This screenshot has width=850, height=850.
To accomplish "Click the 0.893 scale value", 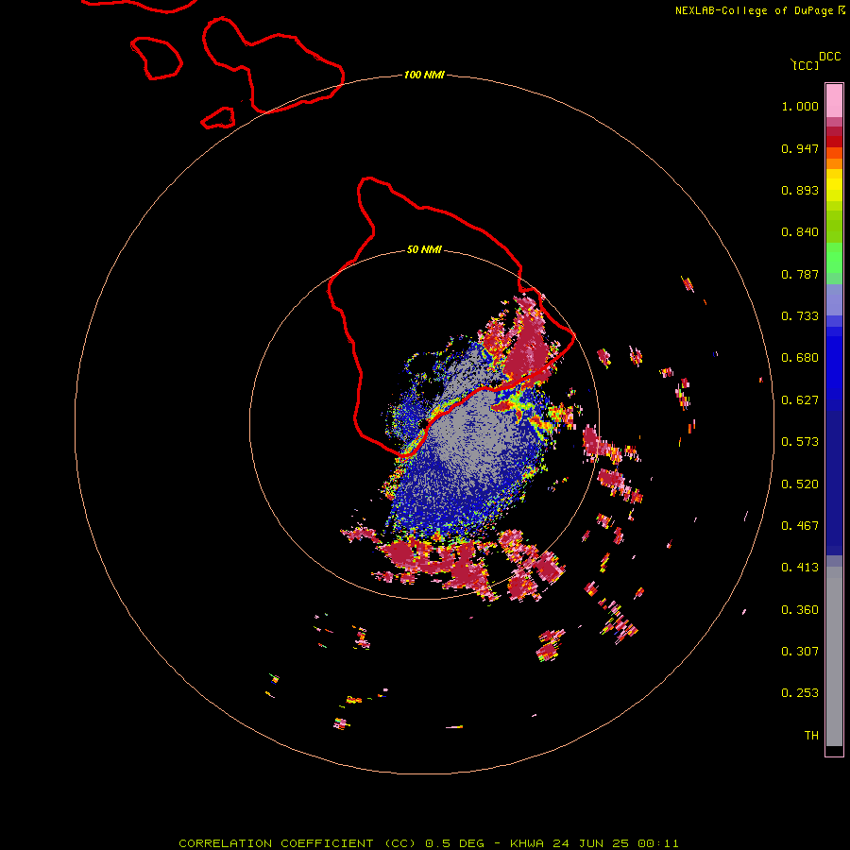I will [800, 190].
